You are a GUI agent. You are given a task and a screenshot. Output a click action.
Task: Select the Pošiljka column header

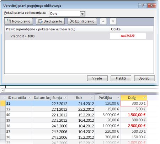(x=107, y=98)
